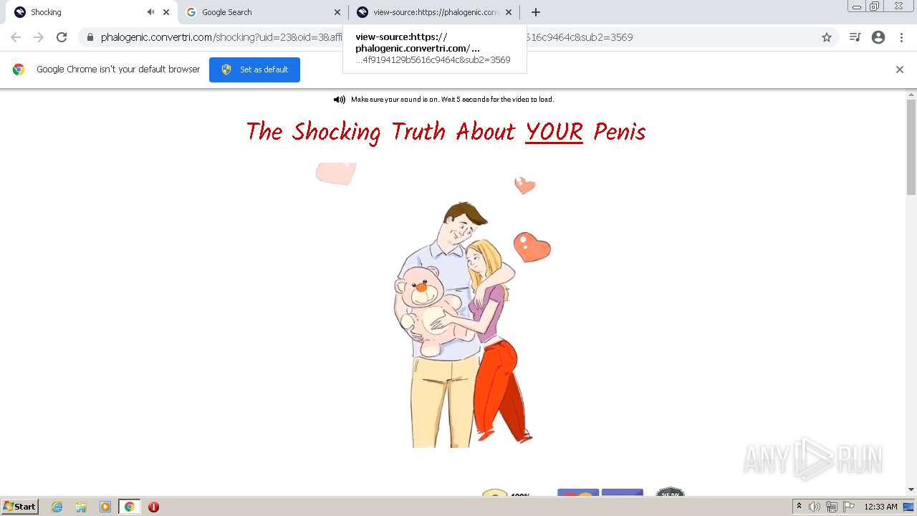Click the scrollbar down arrow

click(x=911, y=489)
